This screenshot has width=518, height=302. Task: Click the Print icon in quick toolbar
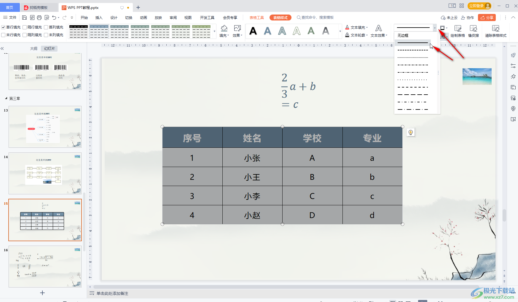tap(39, 18)
